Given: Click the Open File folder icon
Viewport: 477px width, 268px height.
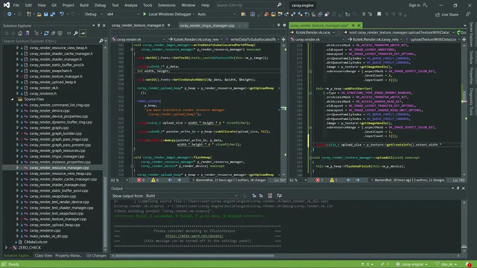Looking at the screenshot, I should pos(39,14).
